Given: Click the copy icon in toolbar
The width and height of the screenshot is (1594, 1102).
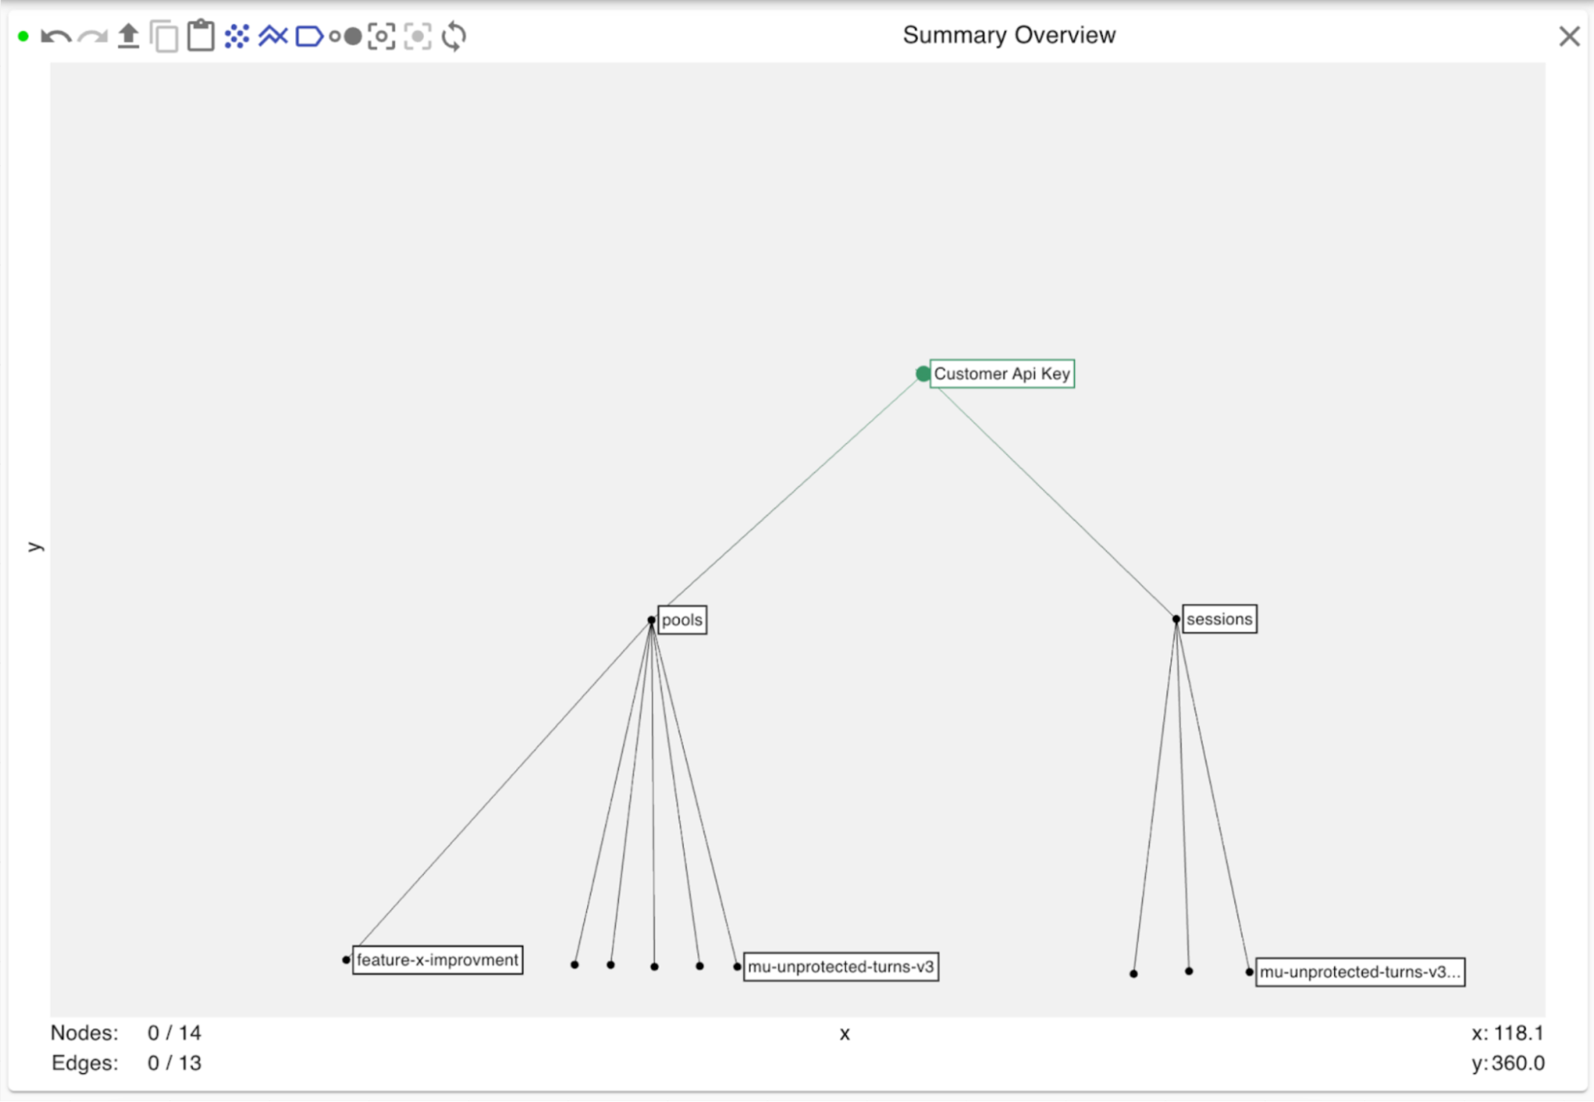Looking at the screenshot, I should click(164, 37).
